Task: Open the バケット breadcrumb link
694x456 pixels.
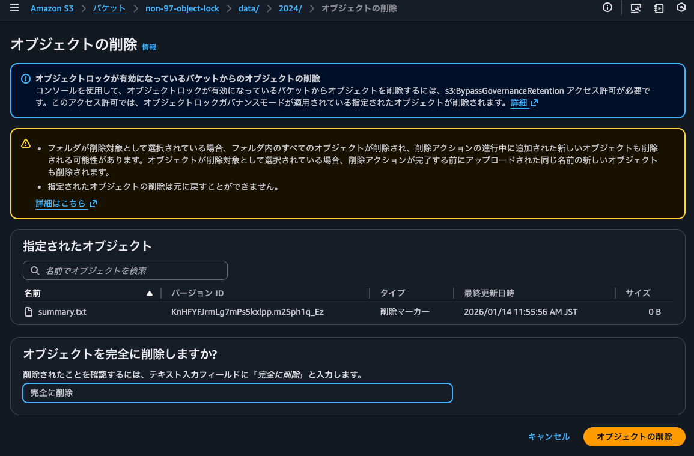Action: pos(109,8)
